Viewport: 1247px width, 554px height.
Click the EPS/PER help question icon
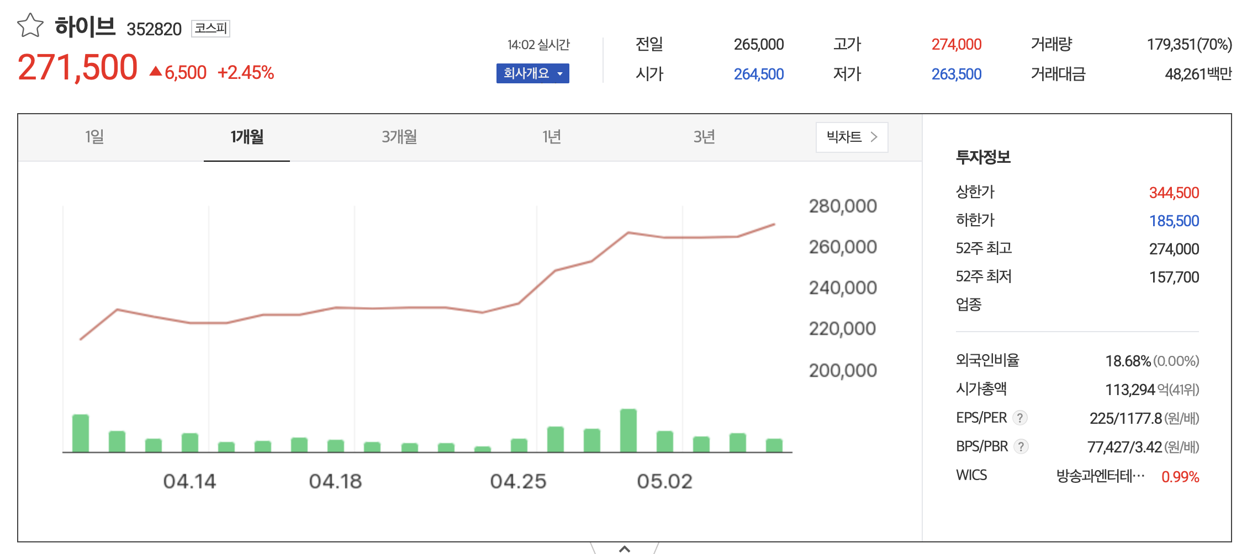point(1020,418)
